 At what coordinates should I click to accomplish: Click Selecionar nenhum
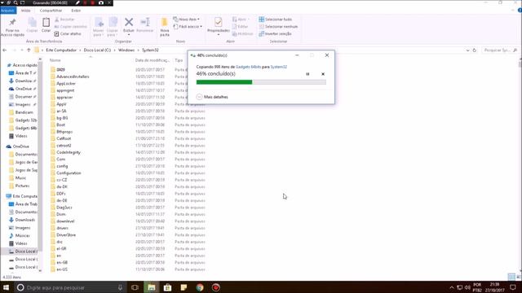(278, 27)
